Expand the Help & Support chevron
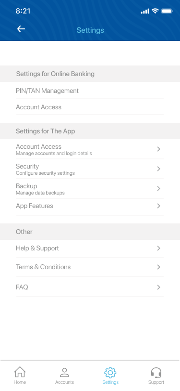 click(158, 248)
